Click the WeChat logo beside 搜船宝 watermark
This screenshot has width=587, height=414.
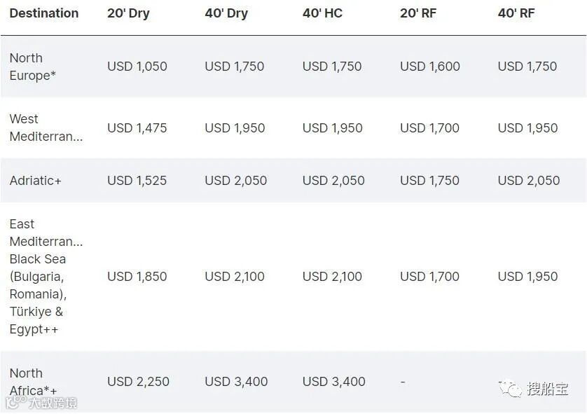pyautogui.click(x=509, y=388)
